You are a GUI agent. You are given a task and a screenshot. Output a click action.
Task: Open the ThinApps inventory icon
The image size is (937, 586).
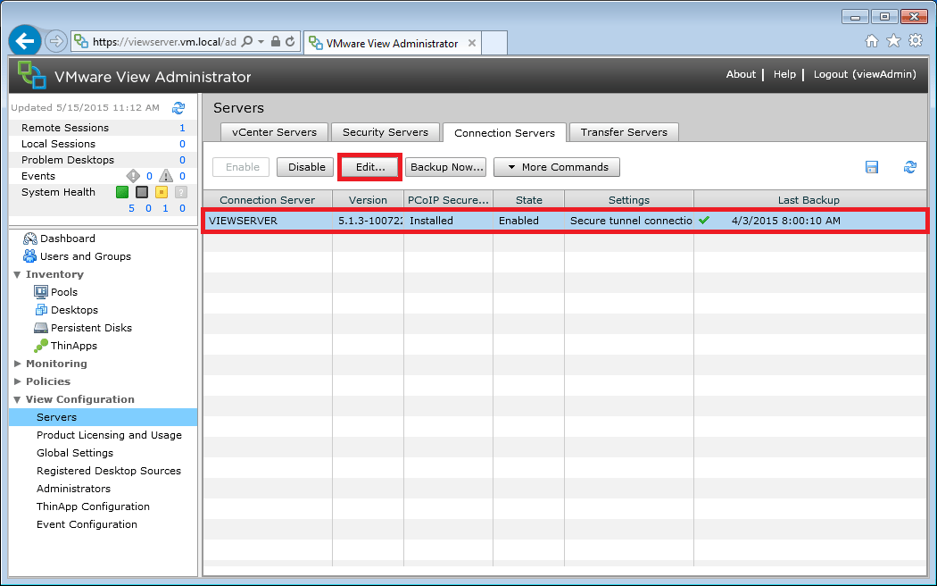pos(41,346)
